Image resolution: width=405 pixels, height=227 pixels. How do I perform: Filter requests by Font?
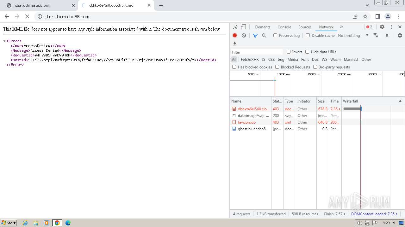pos(305,59)
